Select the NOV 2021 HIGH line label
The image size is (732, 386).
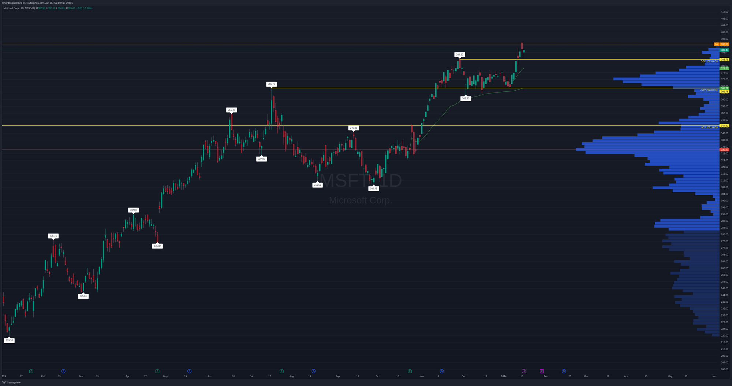click(x=709, y=128)
